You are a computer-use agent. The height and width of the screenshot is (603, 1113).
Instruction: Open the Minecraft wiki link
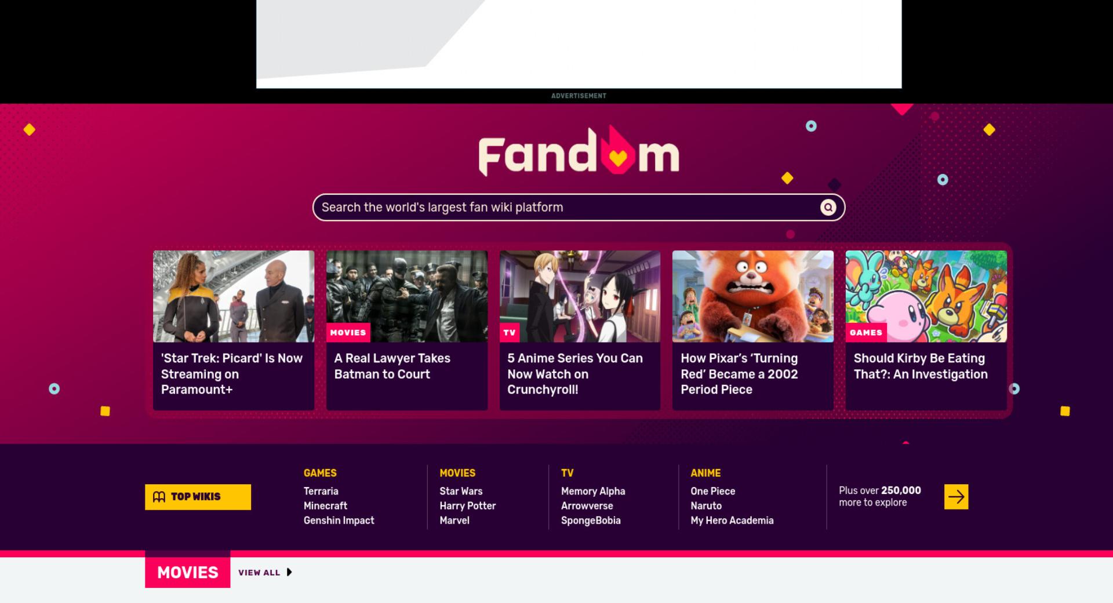(x=325, y=506)
